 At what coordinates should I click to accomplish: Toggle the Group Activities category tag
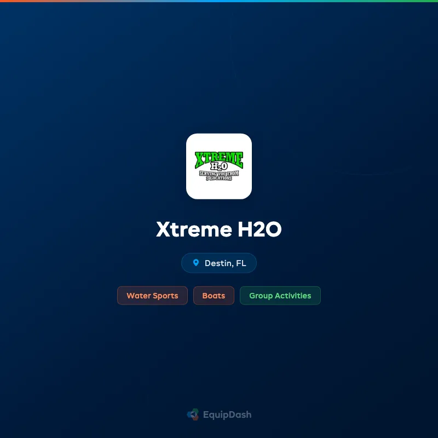(280, 296)
